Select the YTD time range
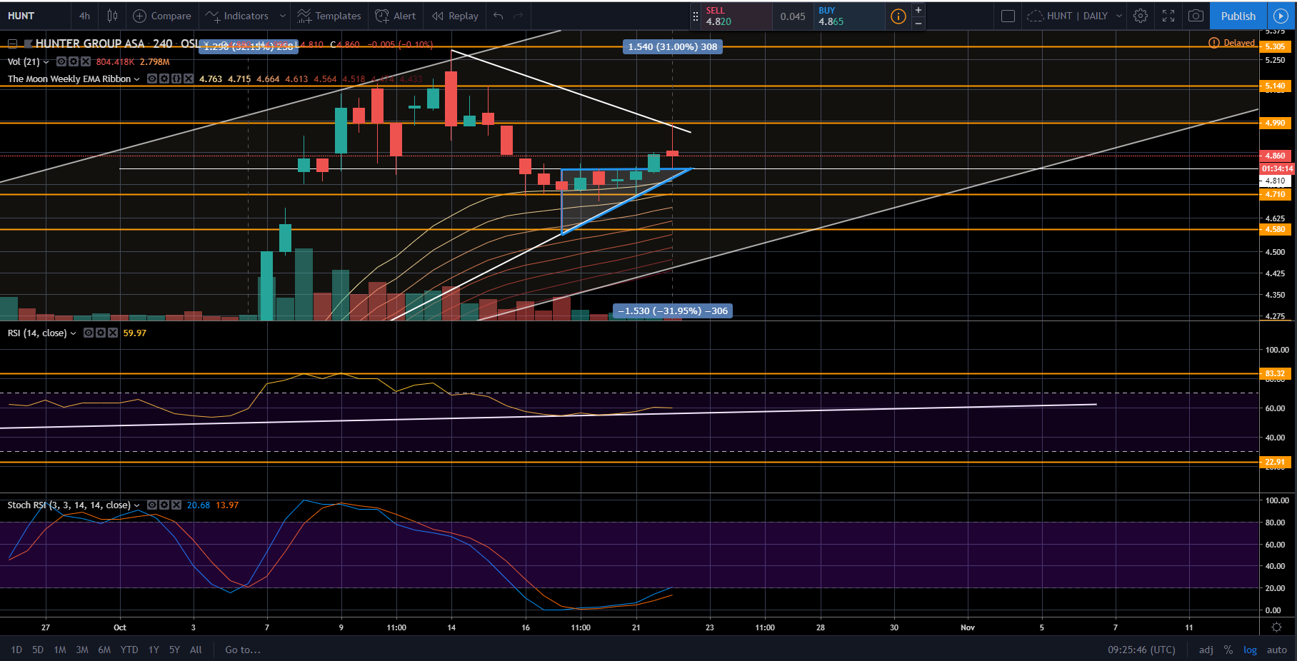The height and width of the screenshot is (661, 1297). click(x=129, y=650)
